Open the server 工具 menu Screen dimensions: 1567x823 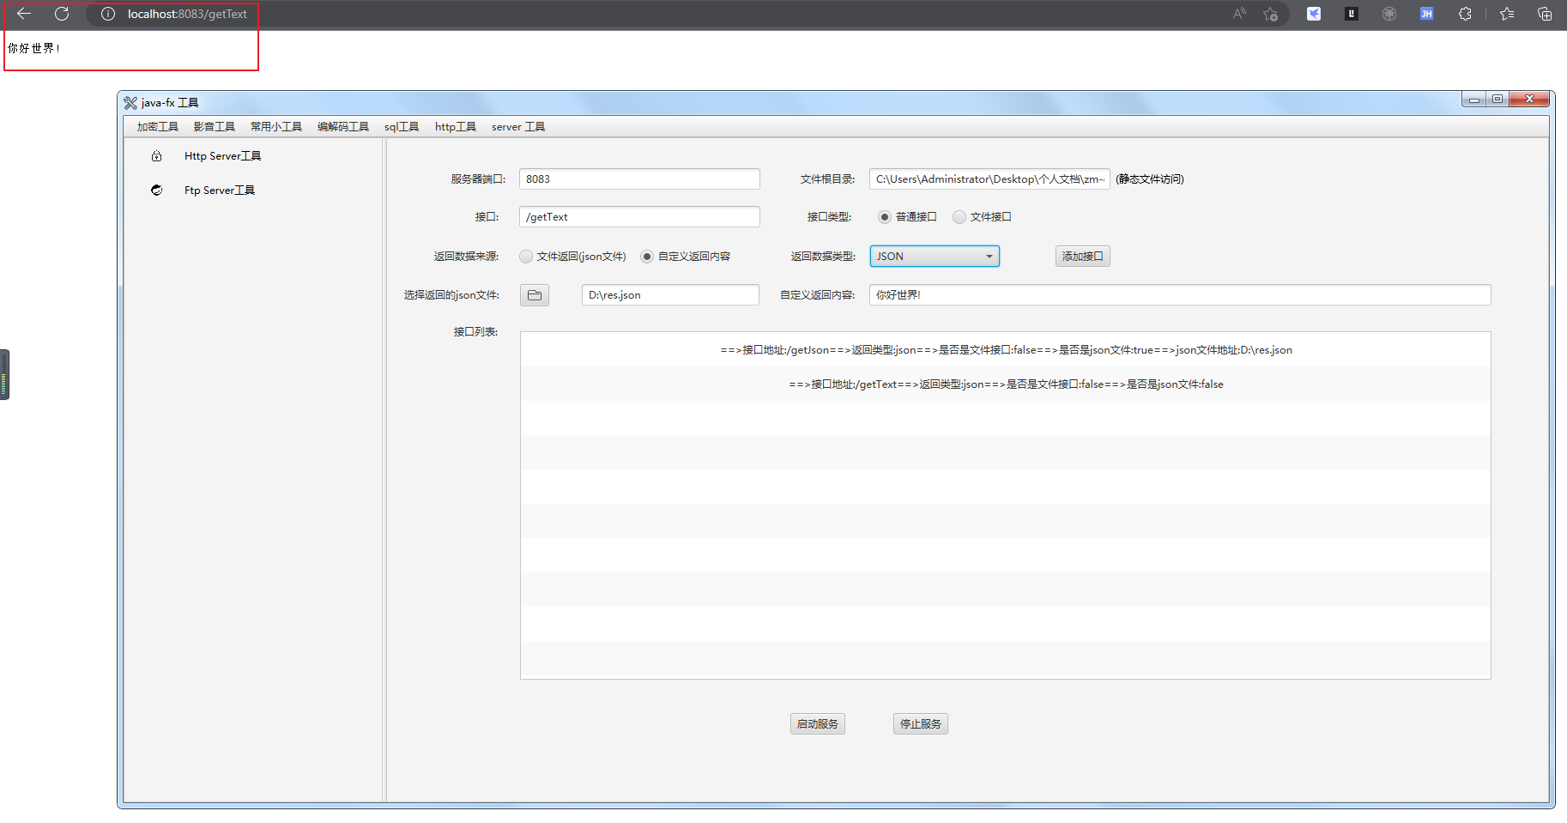(517, 127)
